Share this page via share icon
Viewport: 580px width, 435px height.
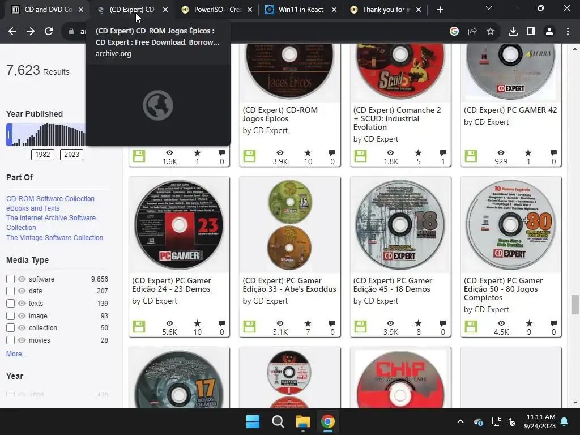tap(472, 32)
